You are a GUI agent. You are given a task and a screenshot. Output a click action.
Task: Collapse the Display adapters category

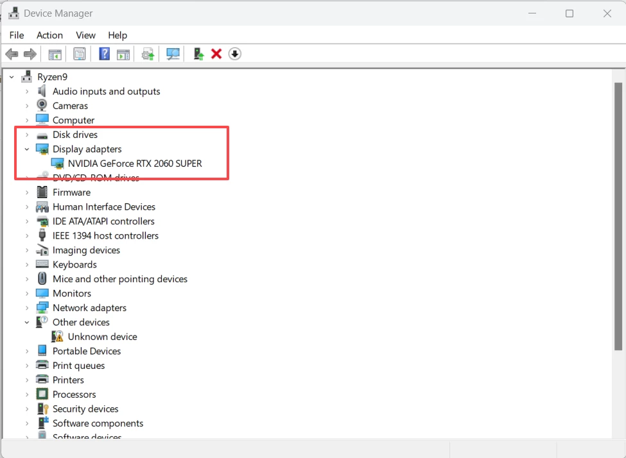(x=27, y=149)
